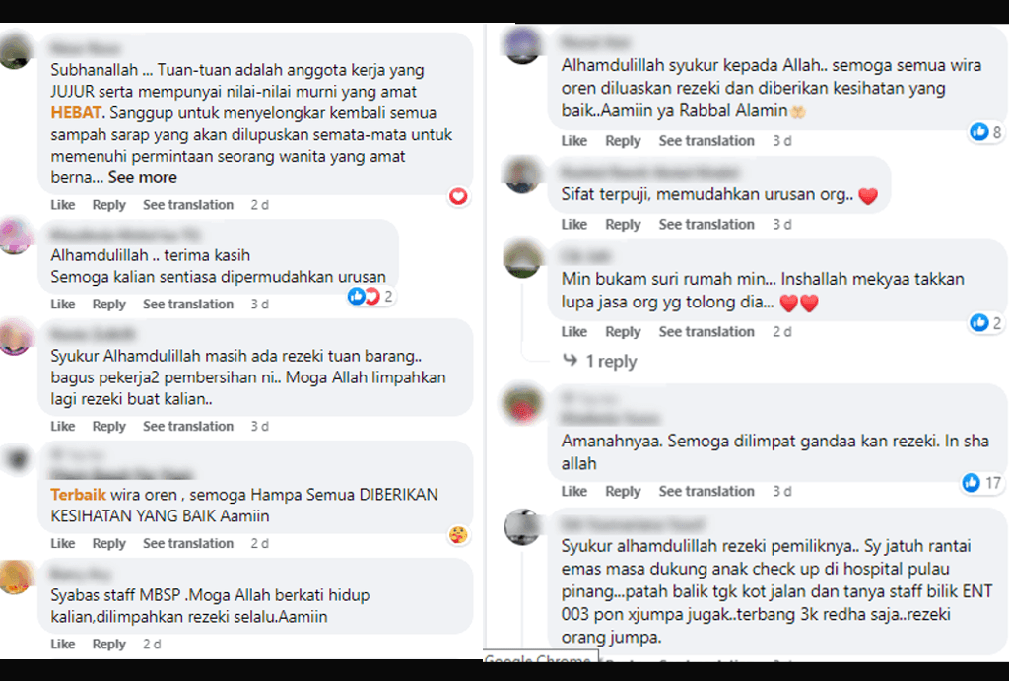This screenshot has width=1009, height=681.
Task: Like the Syabas staff MBSP comment
Action: point(63,644)
